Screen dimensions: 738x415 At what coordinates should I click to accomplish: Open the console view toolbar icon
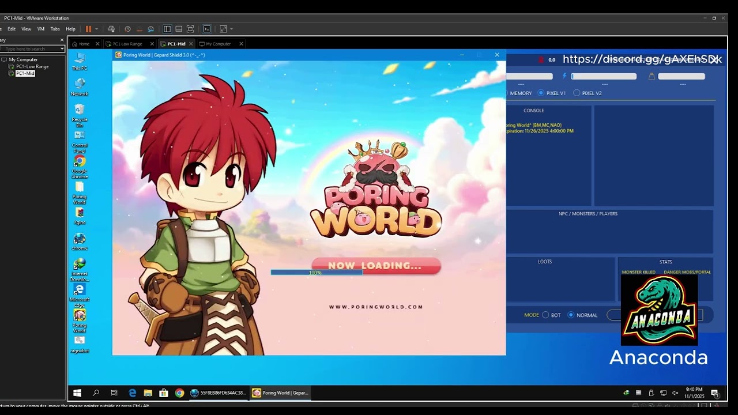tap(207, 29)
